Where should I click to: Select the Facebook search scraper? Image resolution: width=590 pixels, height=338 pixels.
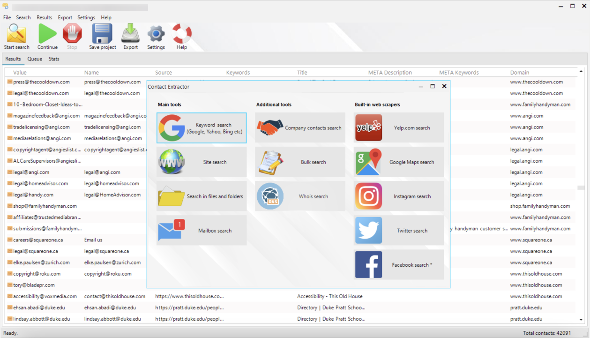[x=399, y=265]
